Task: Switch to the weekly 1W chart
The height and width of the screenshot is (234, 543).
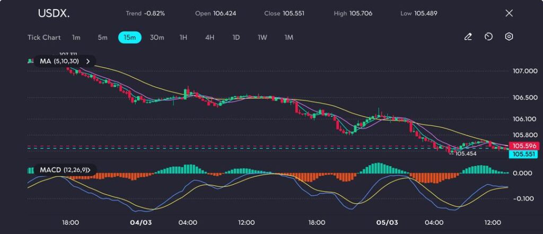Action: pyautogui.click(x=262, y=38)
